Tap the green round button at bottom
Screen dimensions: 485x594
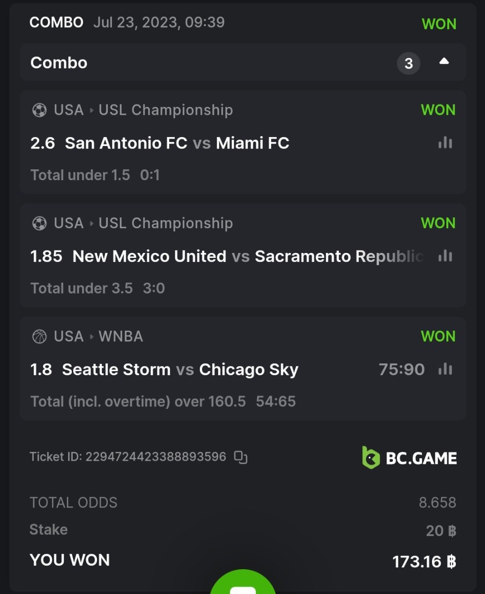pyautogui.click(x=242, y=586)
